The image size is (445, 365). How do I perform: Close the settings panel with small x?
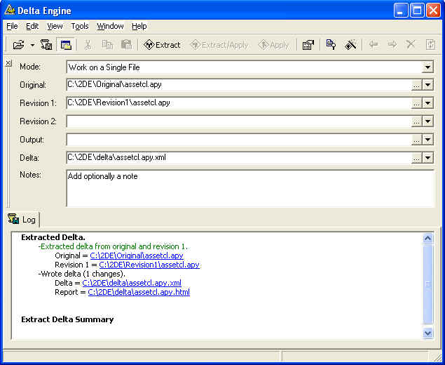(8, 63)
